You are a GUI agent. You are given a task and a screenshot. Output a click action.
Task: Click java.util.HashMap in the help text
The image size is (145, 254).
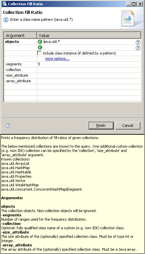(x=15, y=168)
